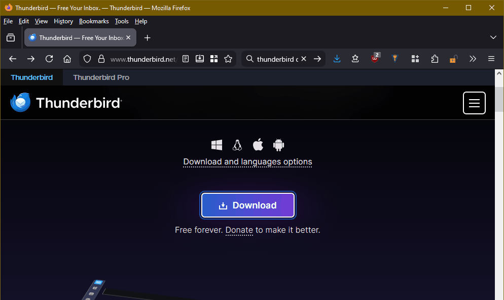Open the site hamburger navigation menu
The height and width of the screenshot is (300, 504).
pos(474,103)
